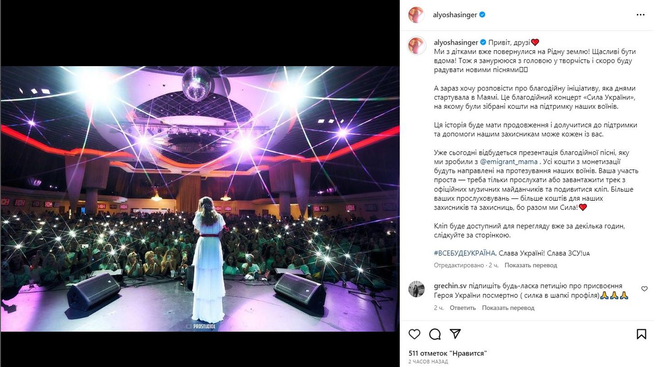Click the post timestamp '2 часов назад'
Image resolution: width=654 pixels, height=367 pixels.
click(x=428, y=362)
